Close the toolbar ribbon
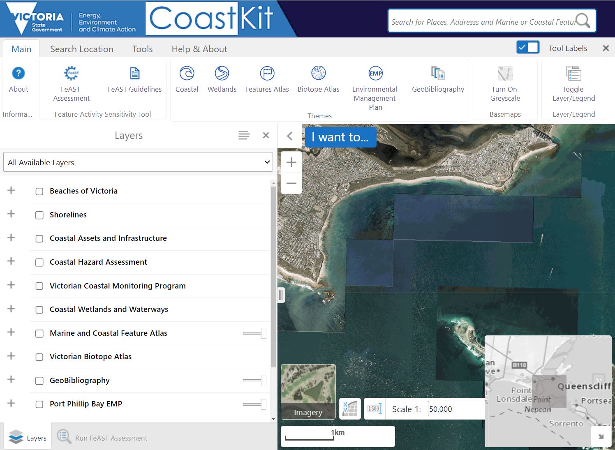Image resolution: width=615 pixels, height=450 pixels. pyautogui.click(x=606, y=48)
